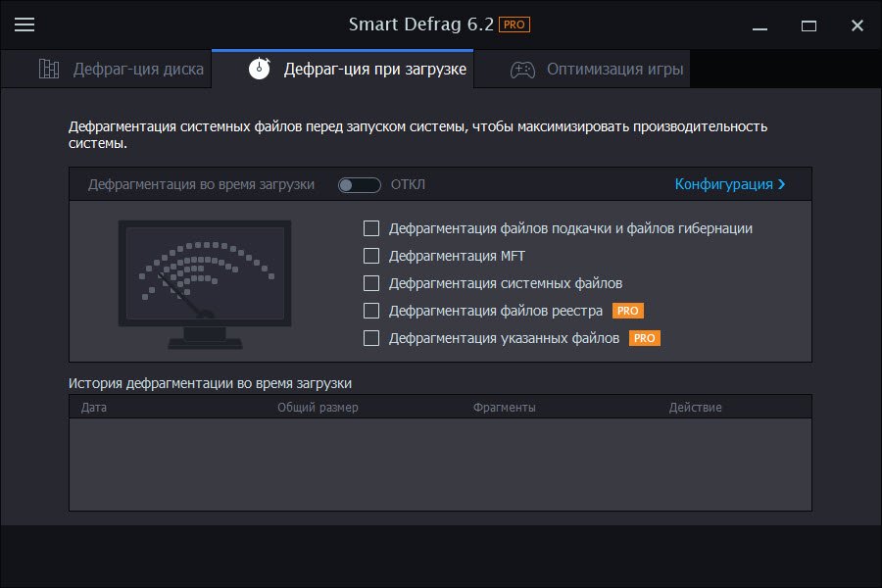Image resolution: width=882 pixels, height=588 pixels.
Task: Click the Действие column header
Action: [695, 407]
